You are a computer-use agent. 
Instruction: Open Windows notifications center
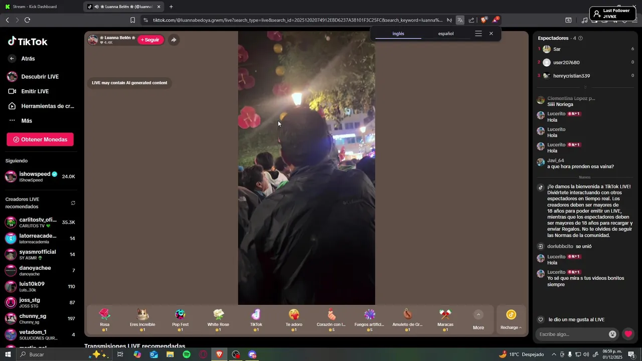[631, 354]
